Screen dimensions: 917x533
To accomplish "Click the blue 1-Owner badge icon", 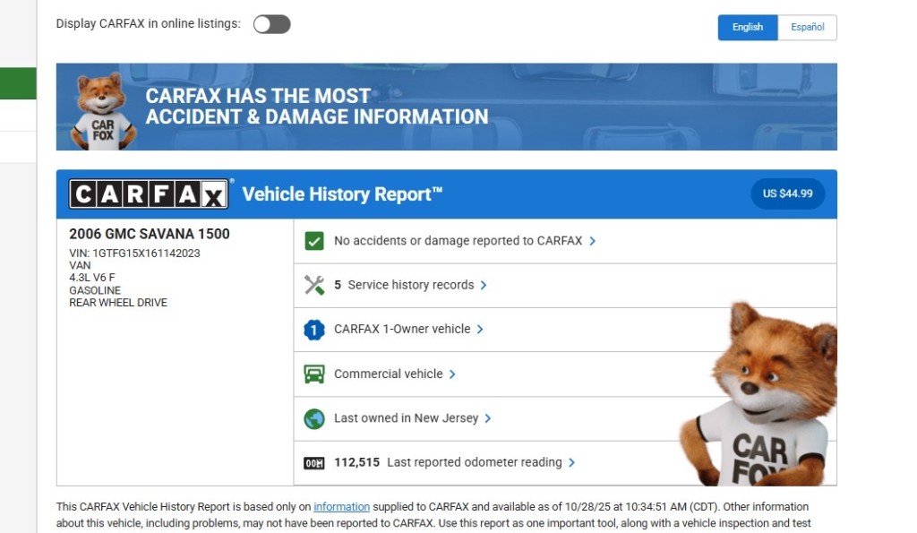I will tap(313, 330).
